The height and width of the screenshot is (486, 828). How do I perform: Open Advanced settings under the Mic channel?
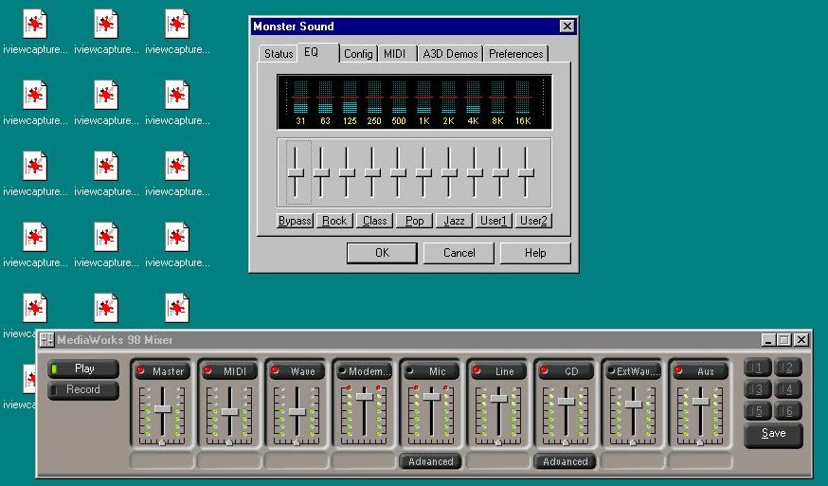(x=431, y=461)
